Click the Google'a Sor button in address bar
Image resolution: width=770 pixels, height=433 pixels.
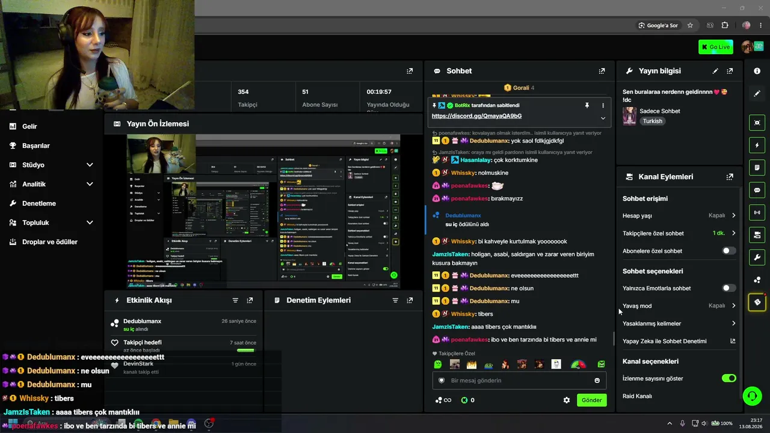click(x=658, y=25)
